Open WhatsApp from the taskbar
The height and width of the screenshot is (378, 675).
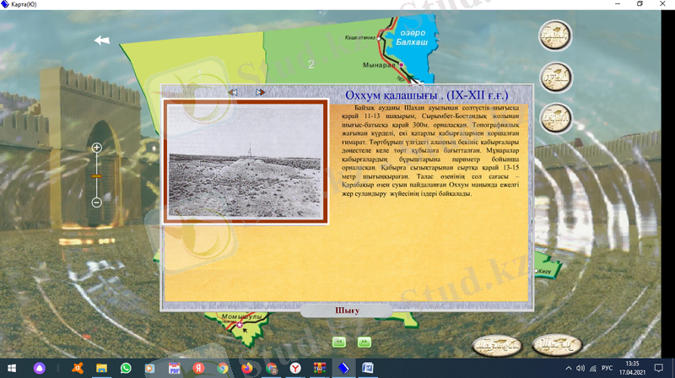(x=126, y=368)
